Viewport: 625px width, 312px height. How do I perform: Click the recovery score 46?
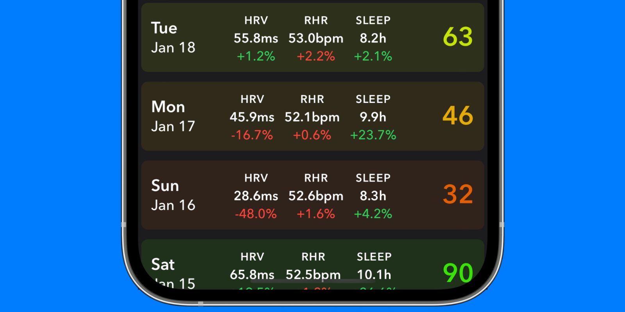coord(457,116)
